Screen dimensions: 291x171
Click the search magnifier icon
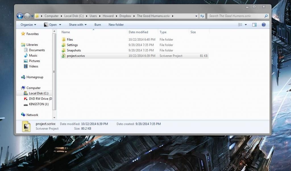pos(266,16)
